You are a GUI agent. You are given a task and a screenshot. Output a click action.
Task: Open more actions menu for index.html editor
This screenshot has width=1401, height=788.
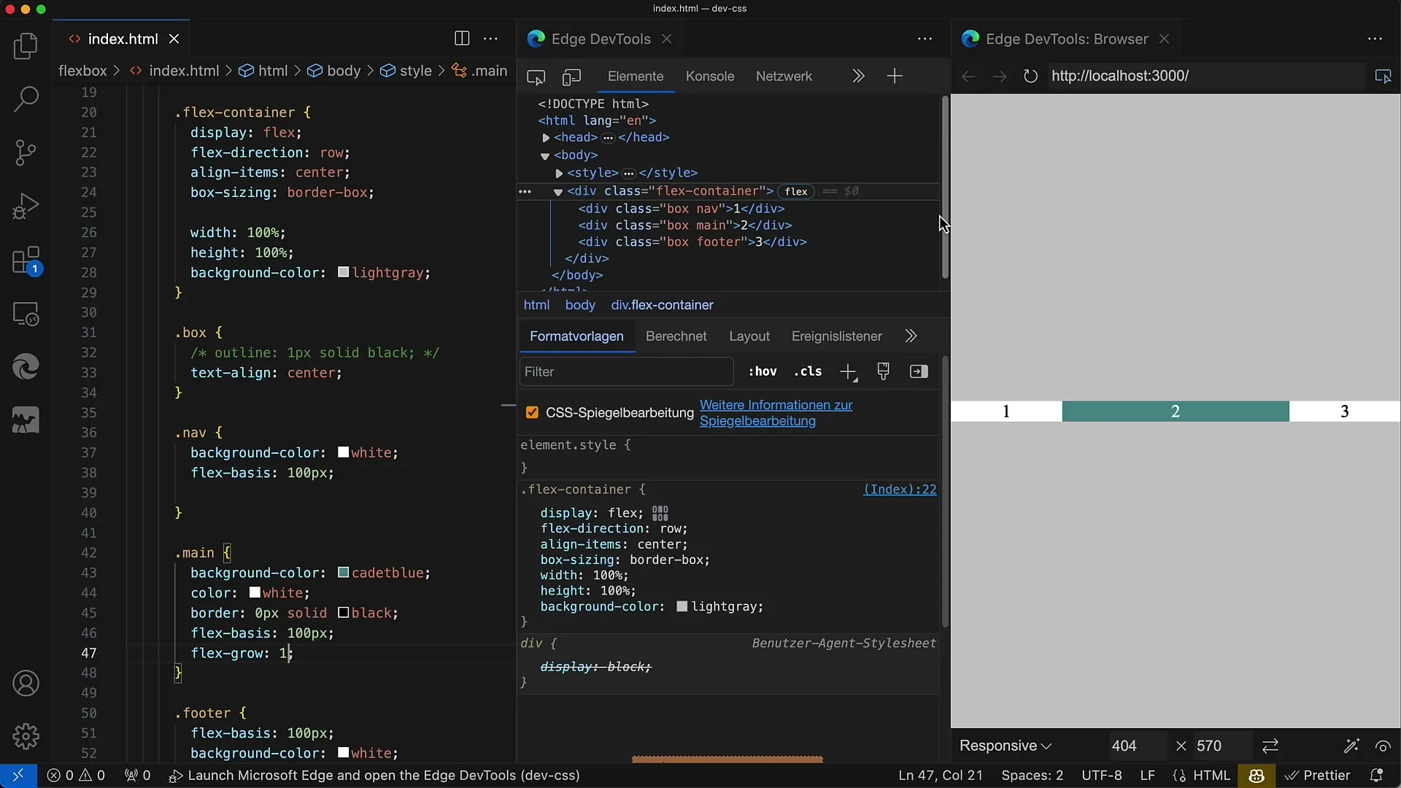491,39
